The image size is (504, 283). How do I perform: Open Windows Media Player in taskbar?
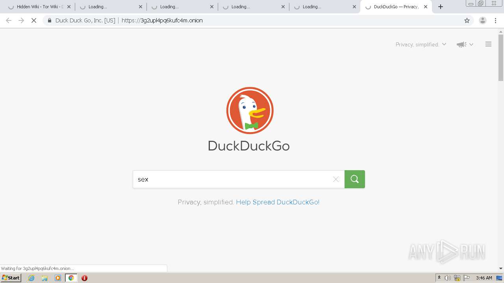(58, 278)
